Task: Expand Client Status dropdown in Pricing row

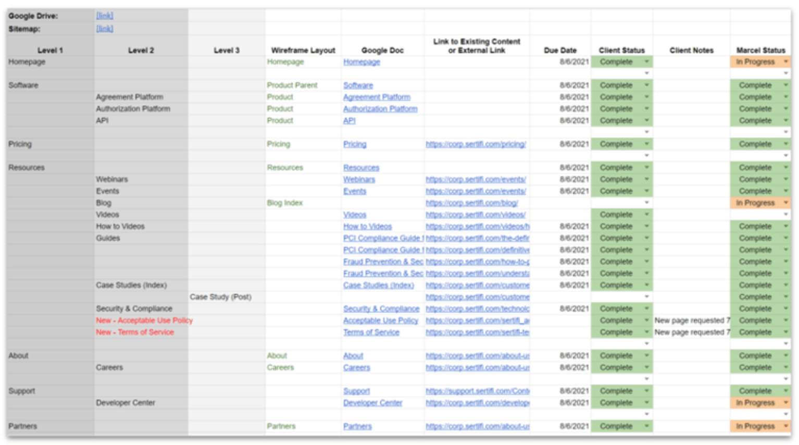Action: click(646, 144)
